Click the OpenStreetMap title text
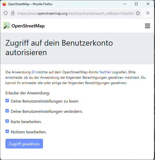Screen dimensions: 155x160 click(x=28, y=26)
